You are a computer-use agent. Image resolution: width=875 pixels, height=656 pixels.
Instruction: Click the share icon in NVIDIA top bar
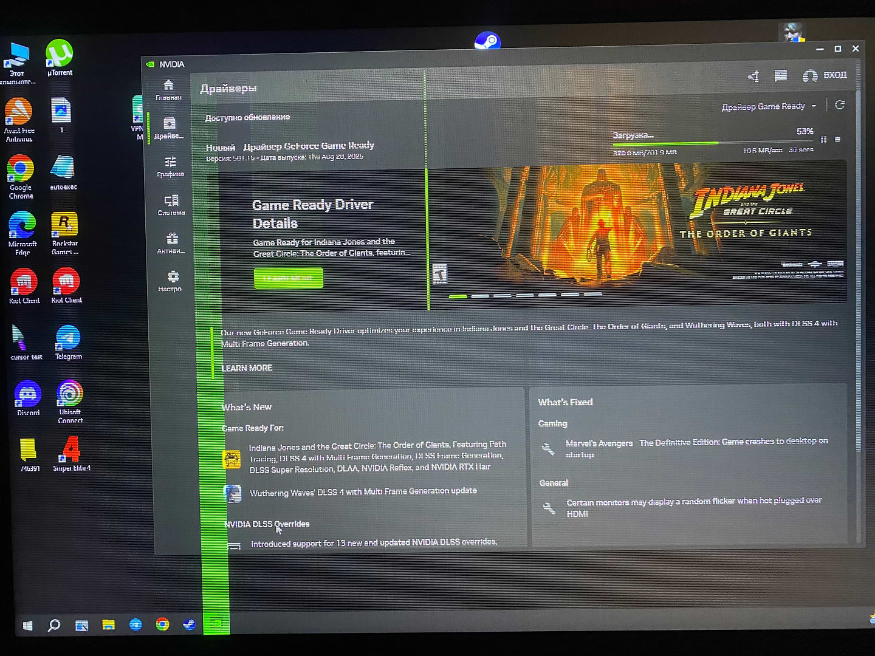[x=753, y=76]
